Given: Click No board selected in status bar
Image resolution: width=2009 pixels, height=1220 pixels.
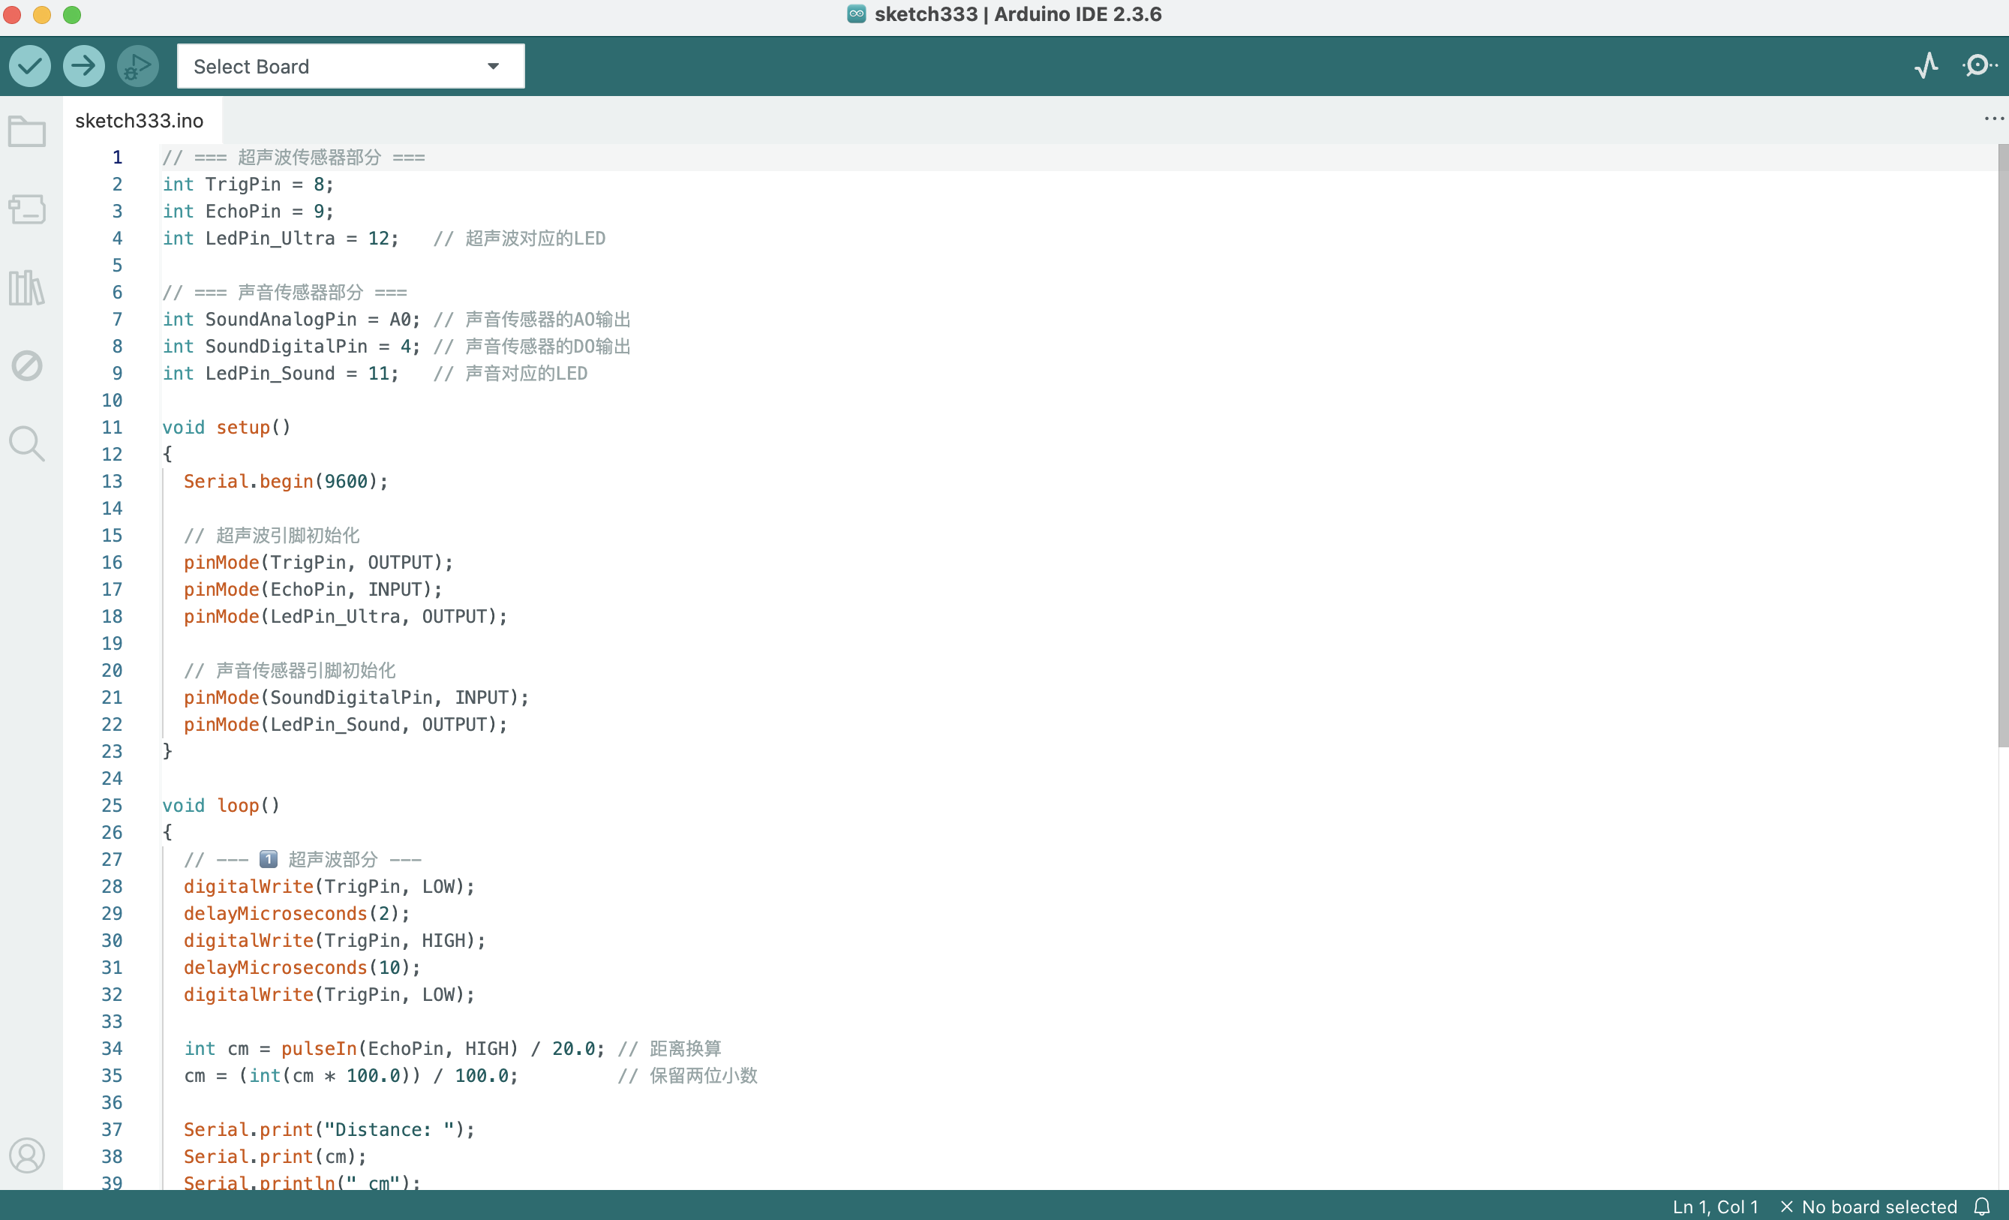Looking at the screenshot, I should pyautogui.click(x=1878, y=1206).
